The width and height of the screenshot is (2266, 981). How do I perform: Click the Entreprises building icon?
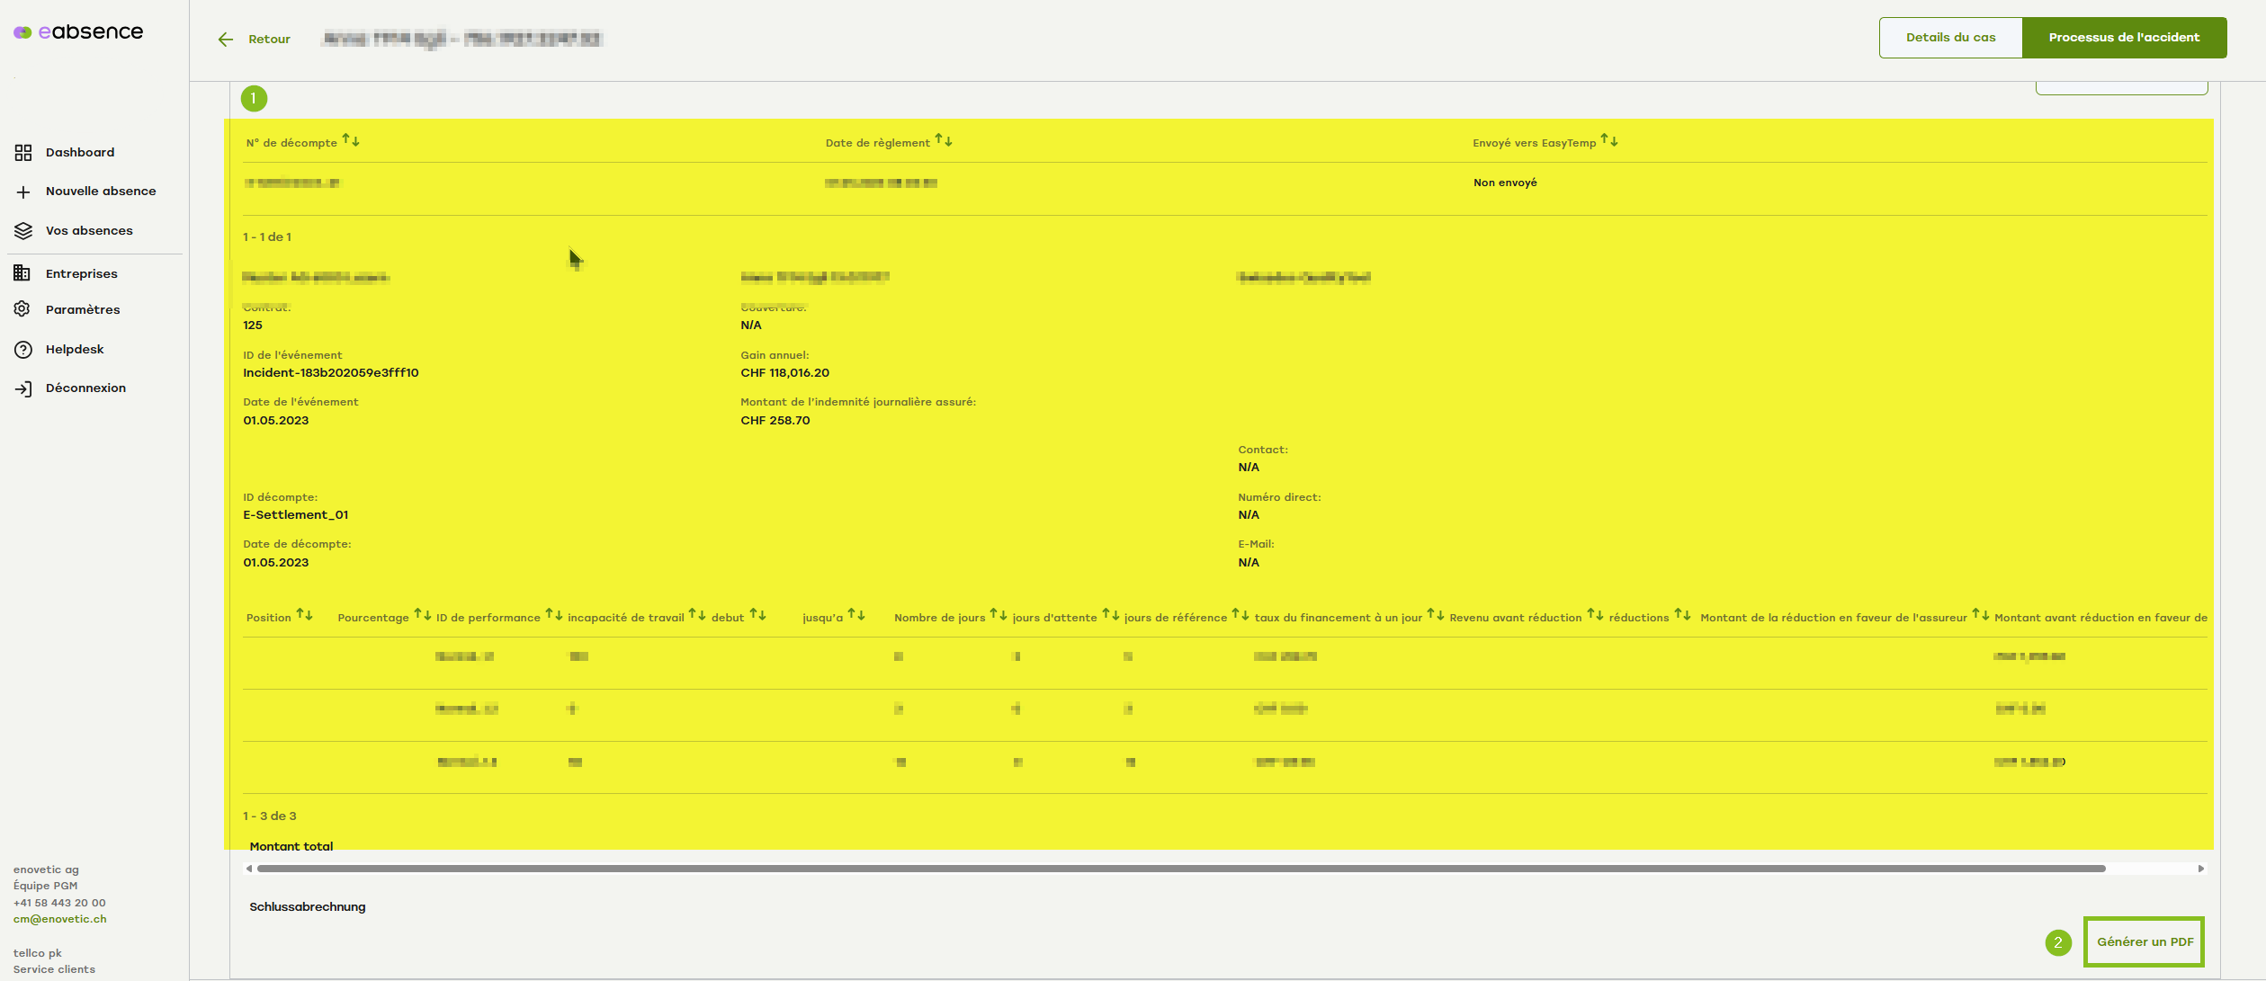(22, 273)
